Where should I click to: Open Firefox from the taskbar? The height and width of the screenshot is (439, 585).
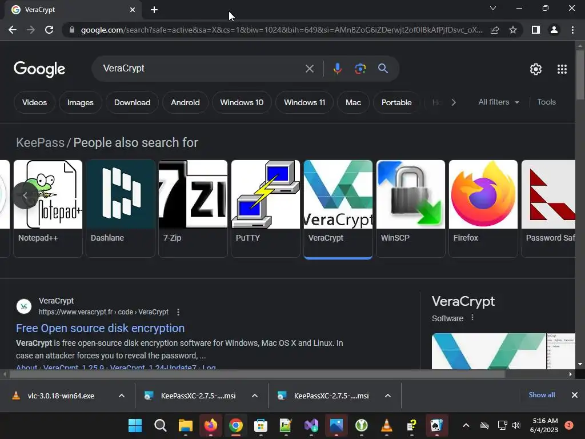point(211,425)
